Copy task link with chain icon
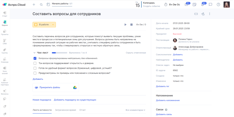 click(x=196, y=14)
